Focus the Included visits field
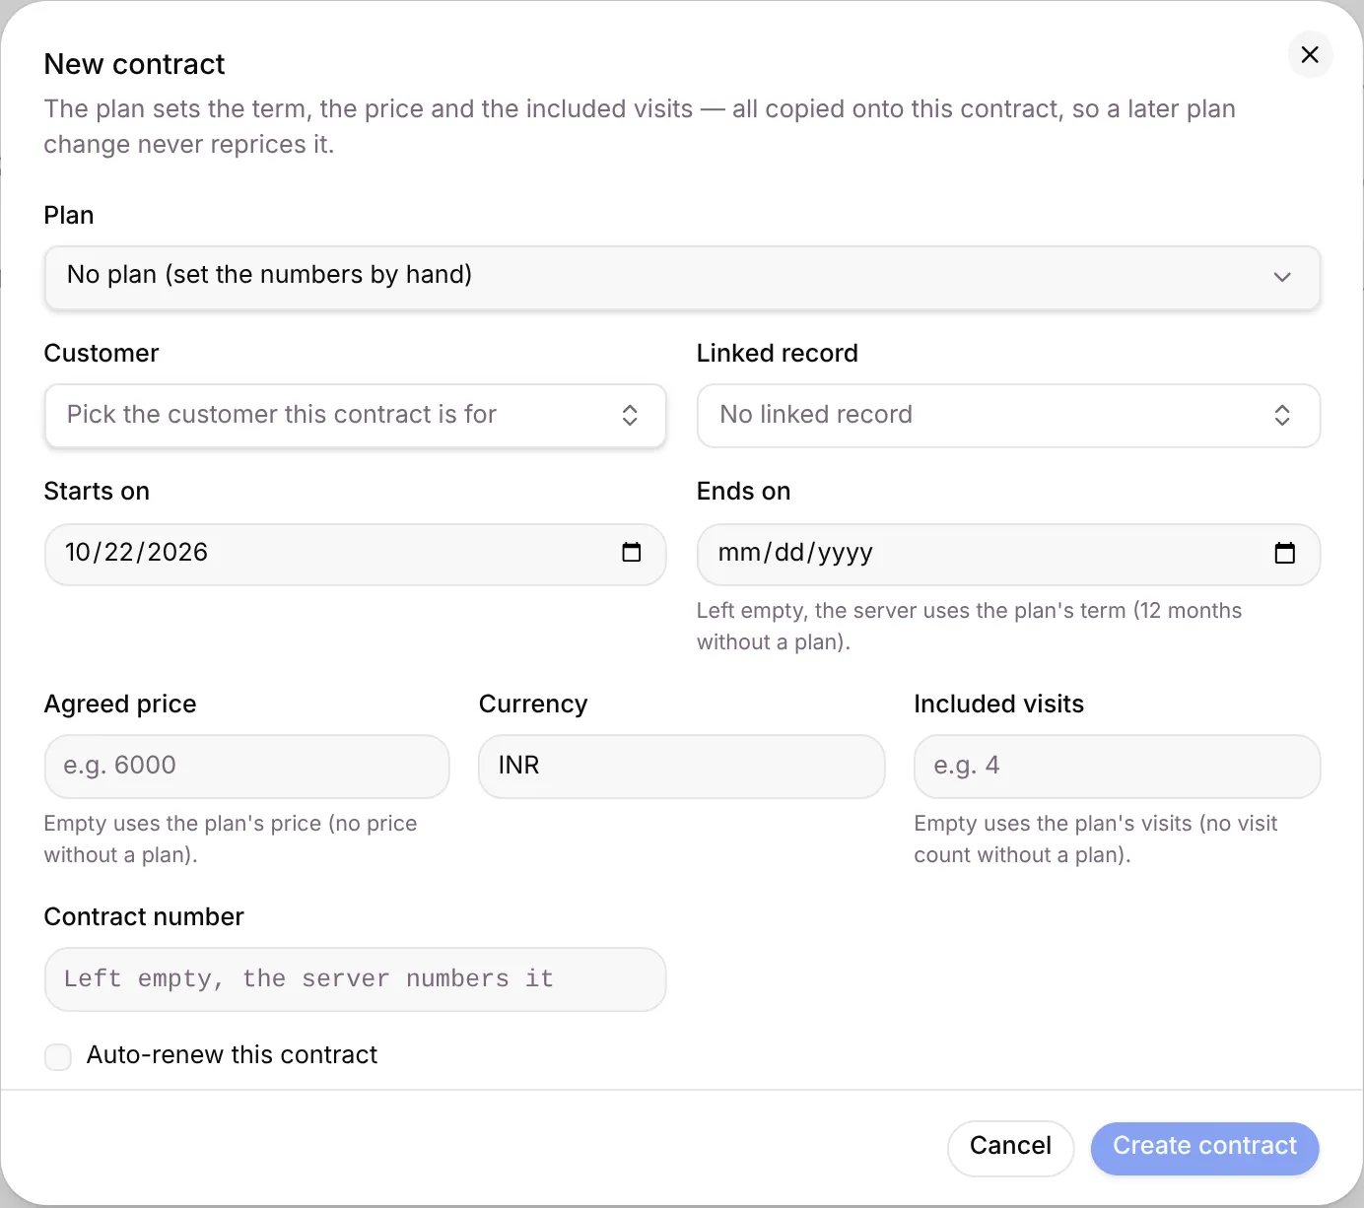Screen dimensions: 1364x1208 click(x=1117, y=767)
